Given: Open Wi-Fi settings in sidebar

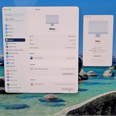Looking at the screenshot, I should click(8, 25).
